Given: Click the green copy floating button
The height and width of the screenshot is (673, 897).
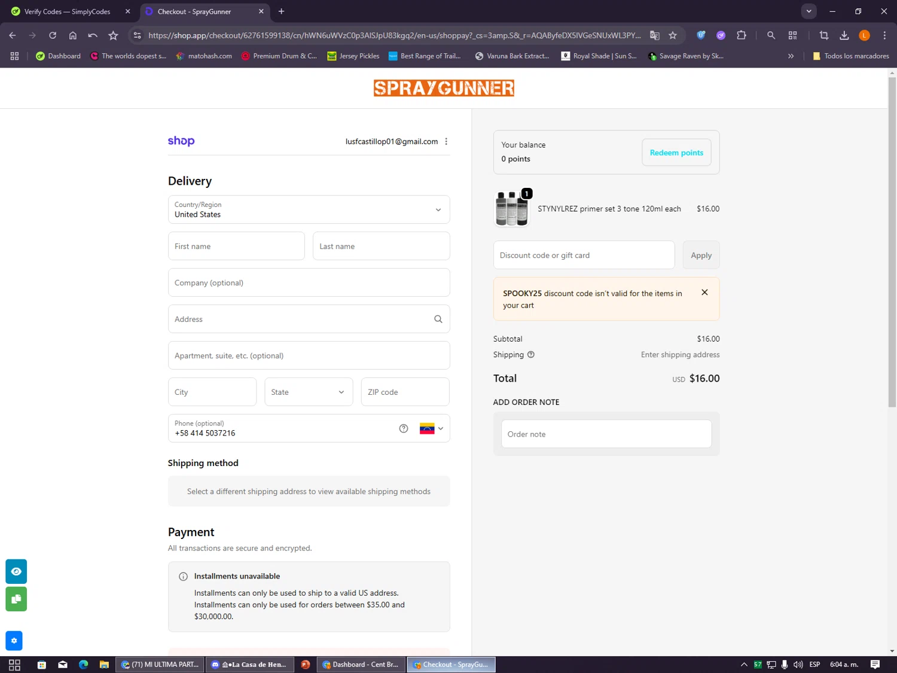Looking at the screenshot, I should (x=16, y=599).
